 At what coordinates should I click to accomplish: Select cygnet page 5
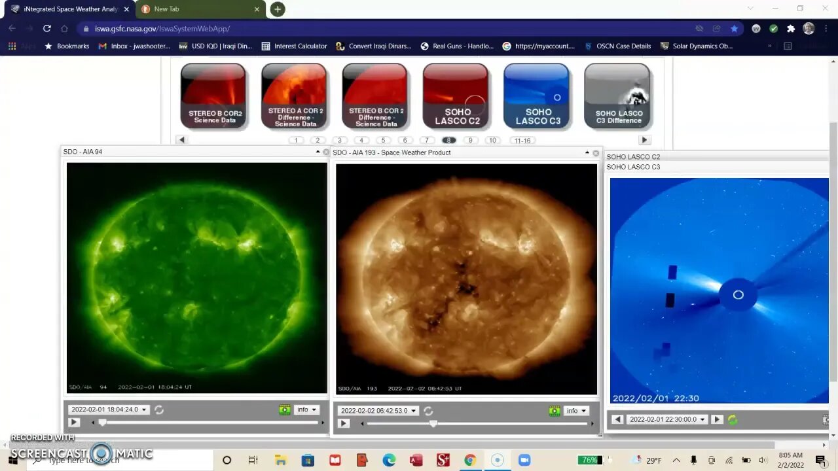tap(383, 141)
